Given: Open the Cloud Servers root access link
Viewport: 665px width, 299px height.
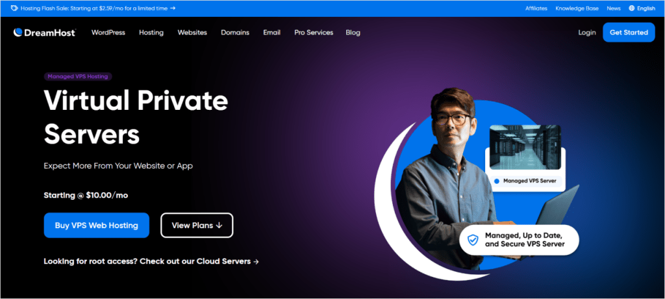Looking at the screenshot, I should (x=151, y=261).
